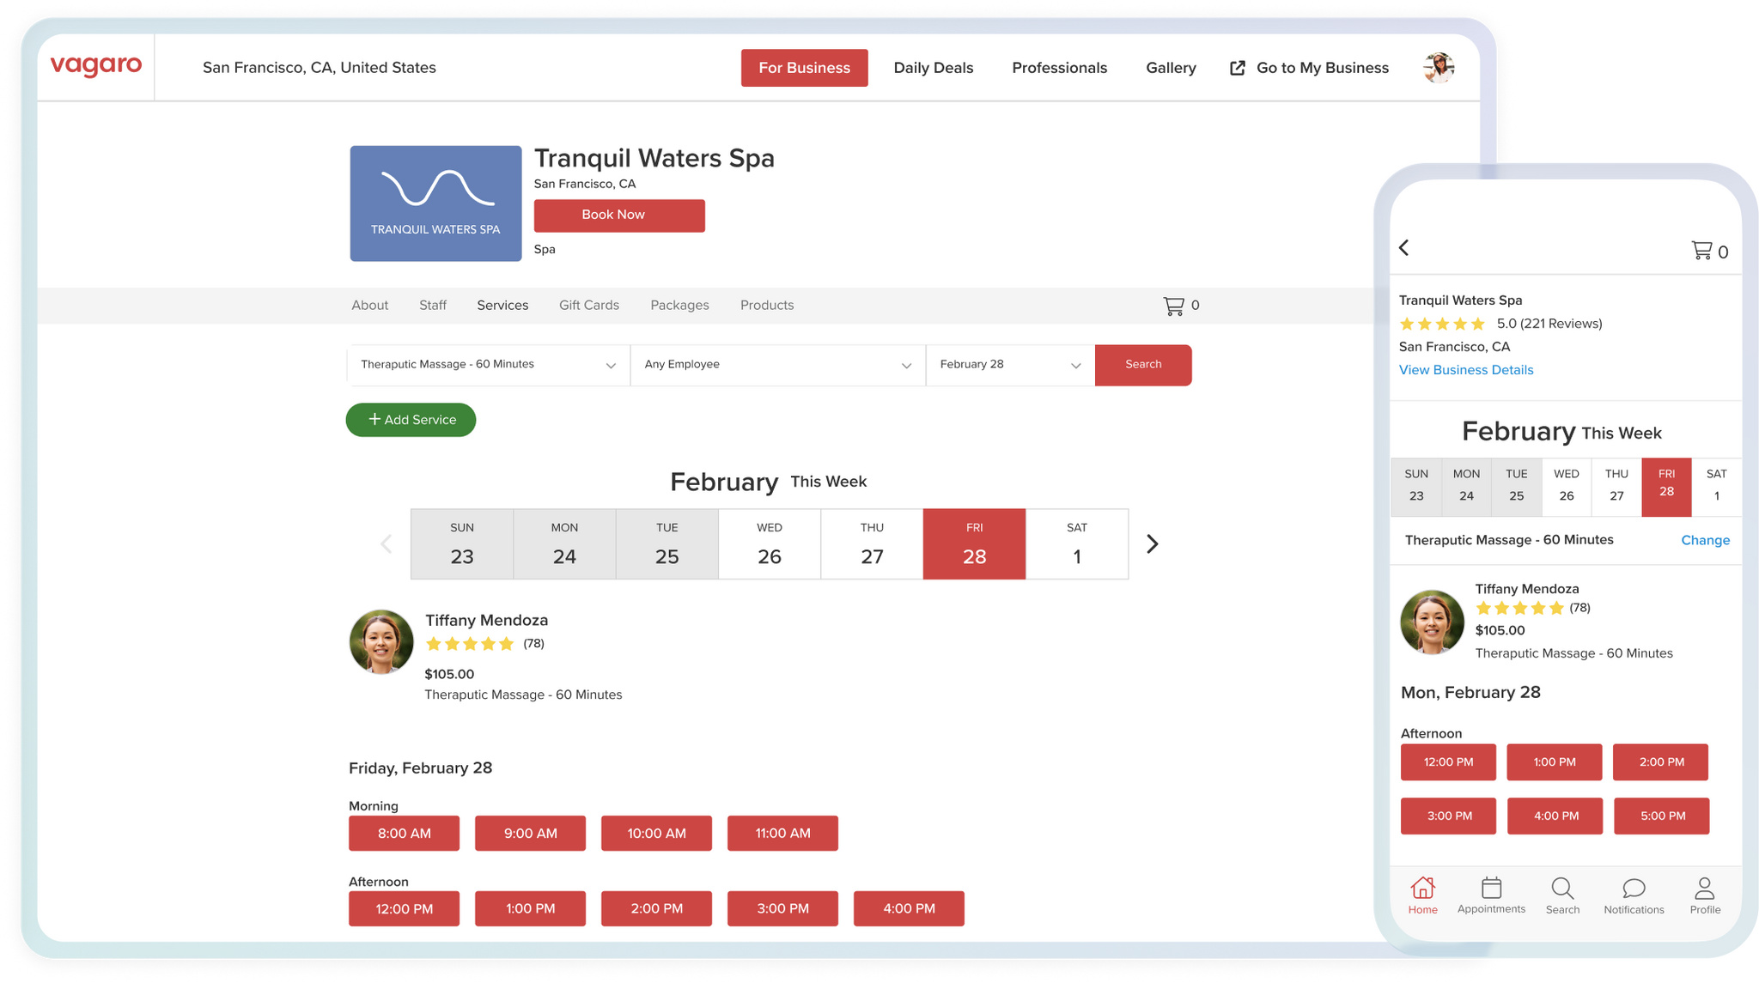
Task: Open the Packages tab
Action: click(x=679, y=306)
